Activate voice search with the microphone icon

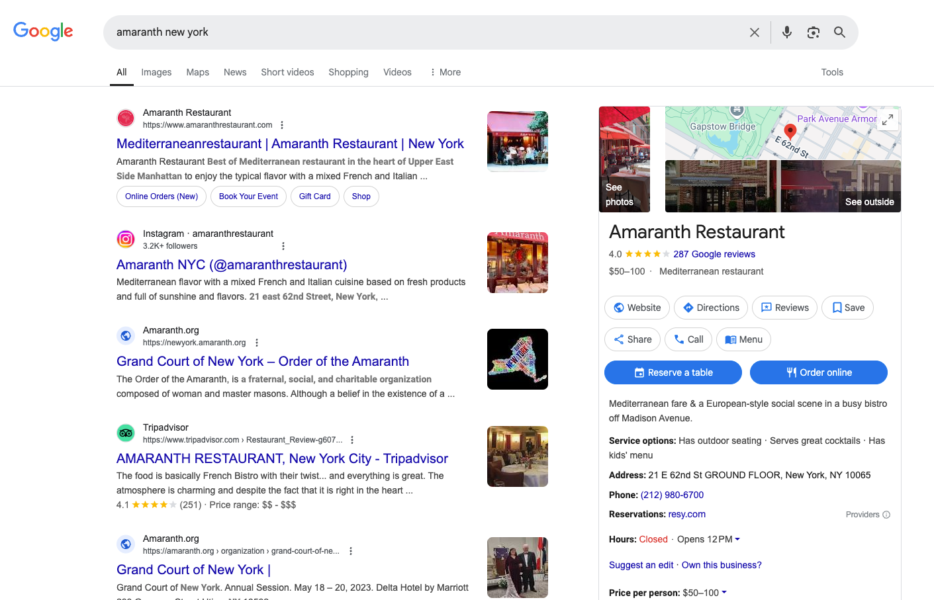(786, 32)
